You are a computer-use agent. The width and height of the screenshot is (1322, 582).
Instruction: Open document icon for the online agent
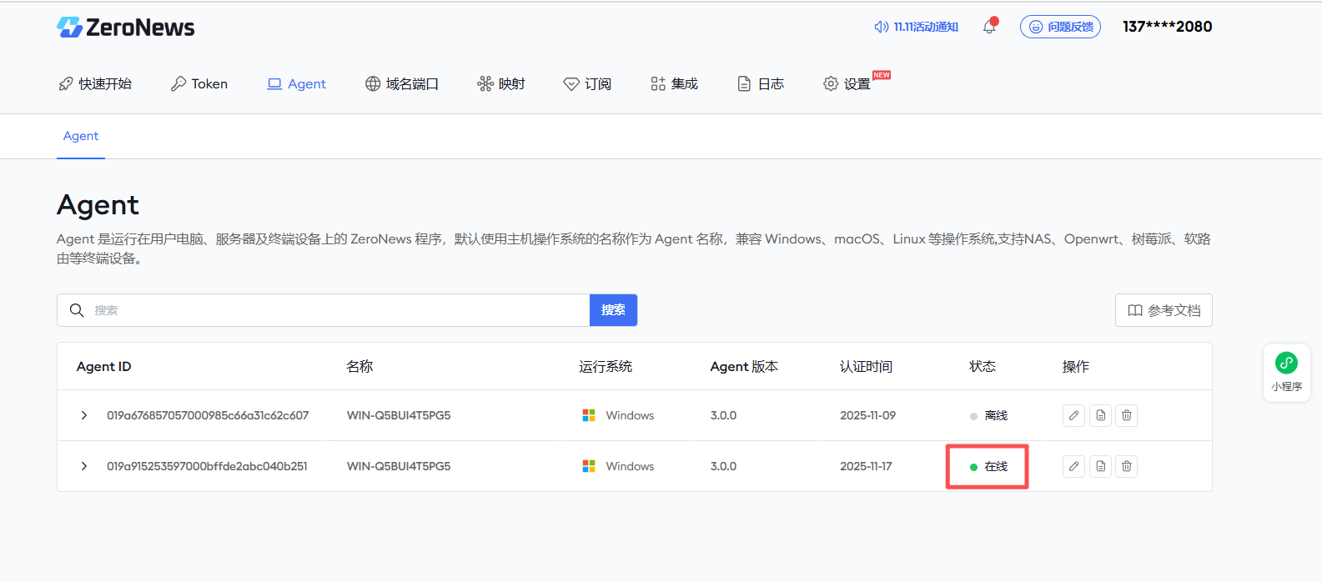1100,466
